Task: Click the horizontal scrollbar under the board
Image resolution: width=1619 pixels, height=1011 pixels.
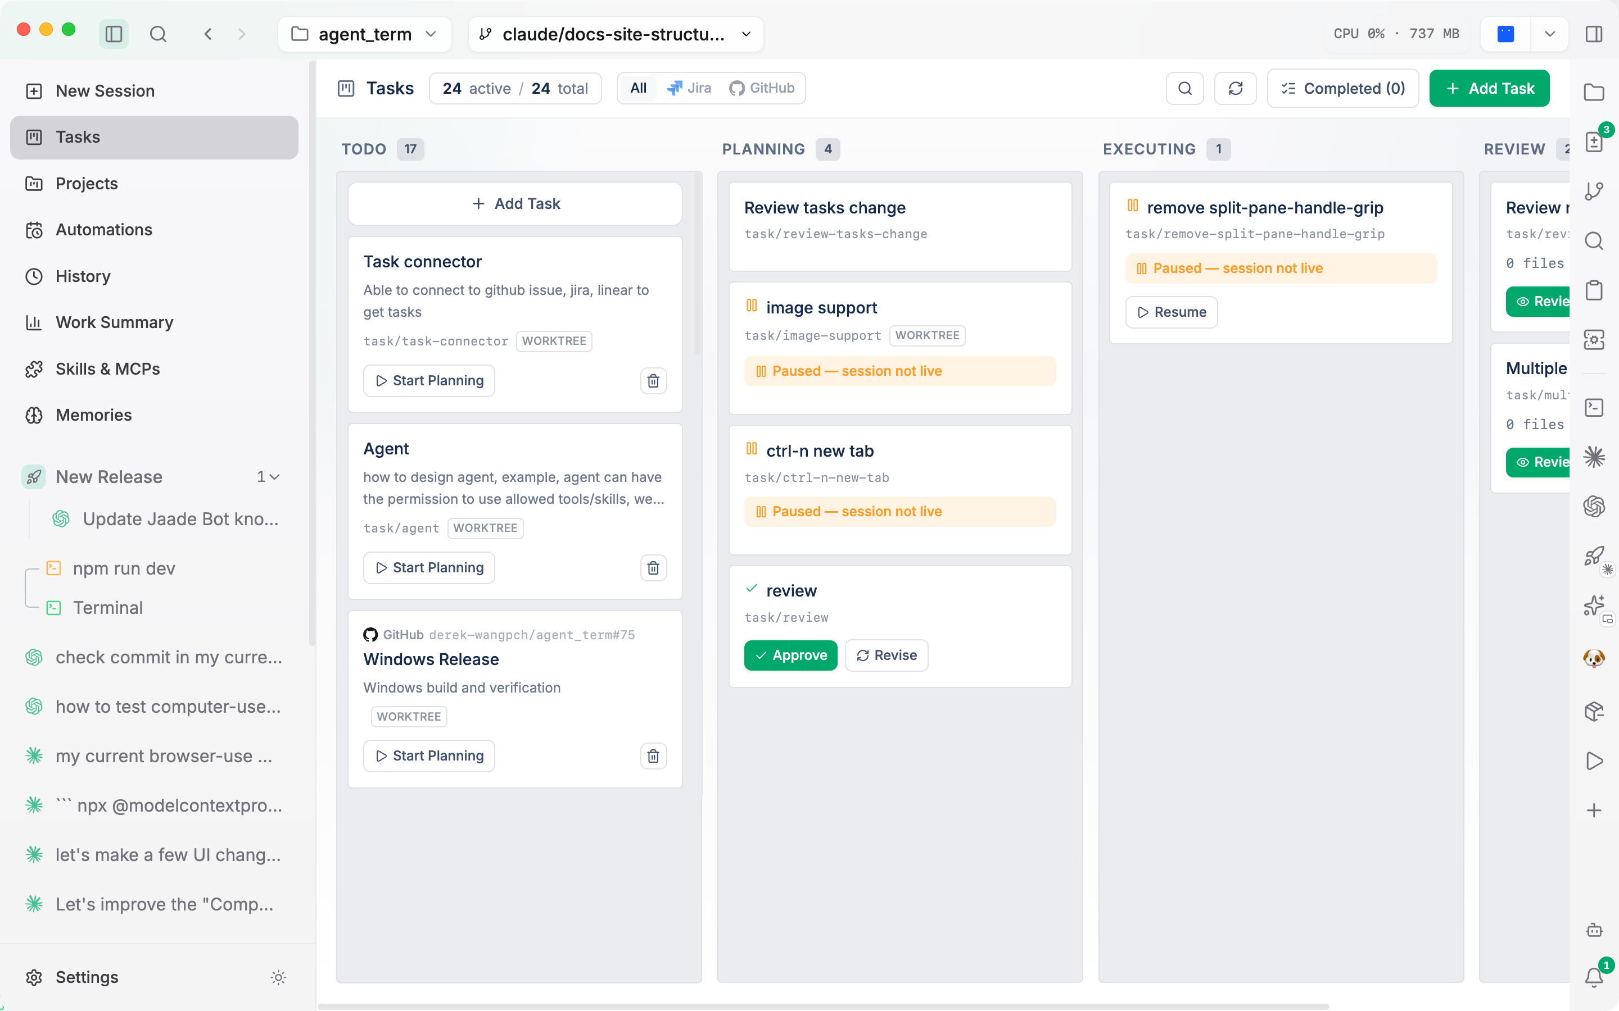Action: coord(823,1007)
